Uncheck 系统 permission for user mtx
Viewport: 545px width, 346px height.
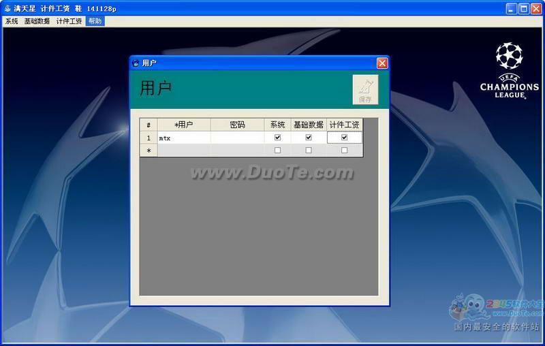[277, 138]
